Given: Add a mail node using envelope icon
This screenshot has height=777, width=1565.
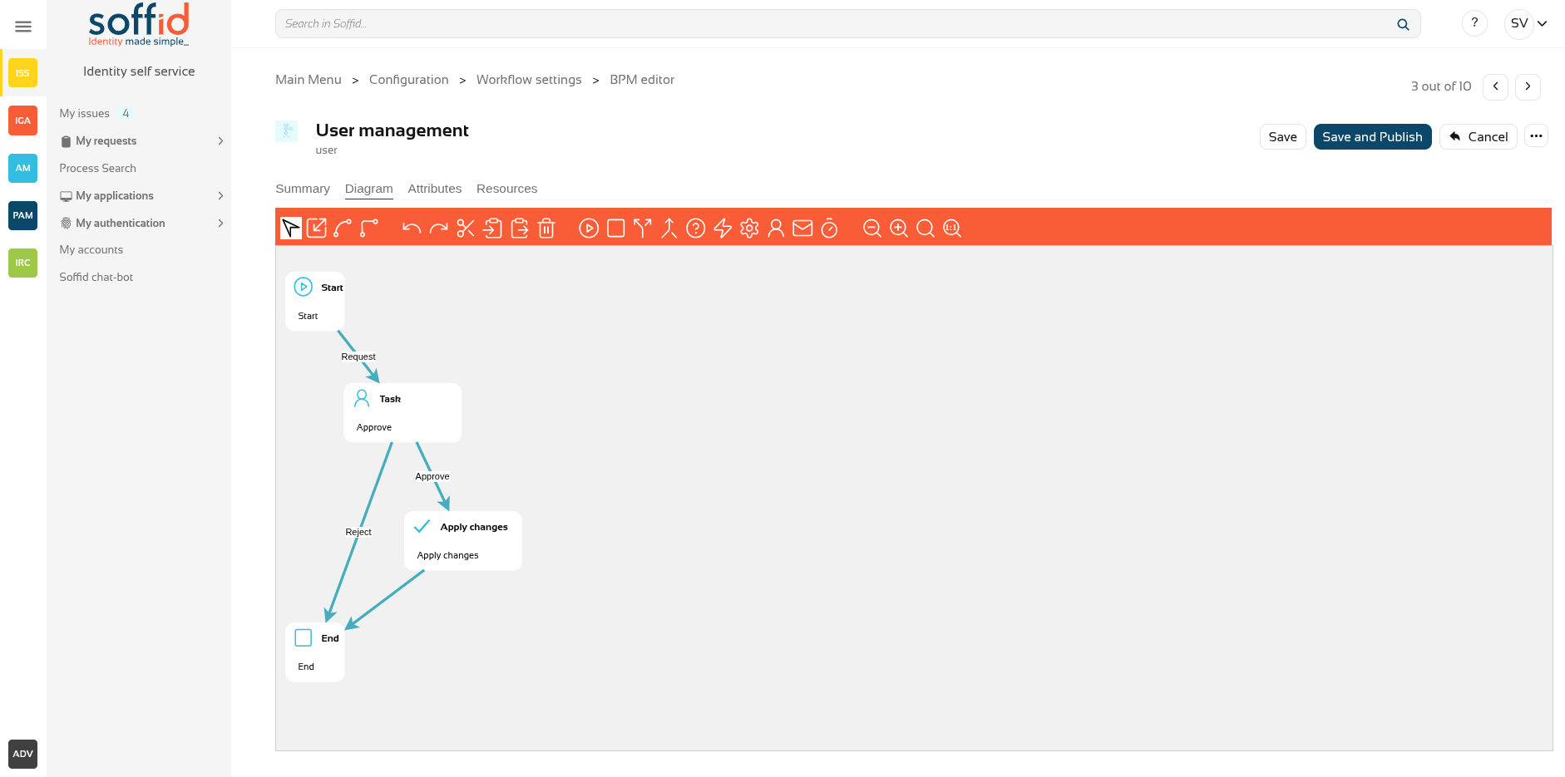Looking at the screenshot, I should [802, 228].
